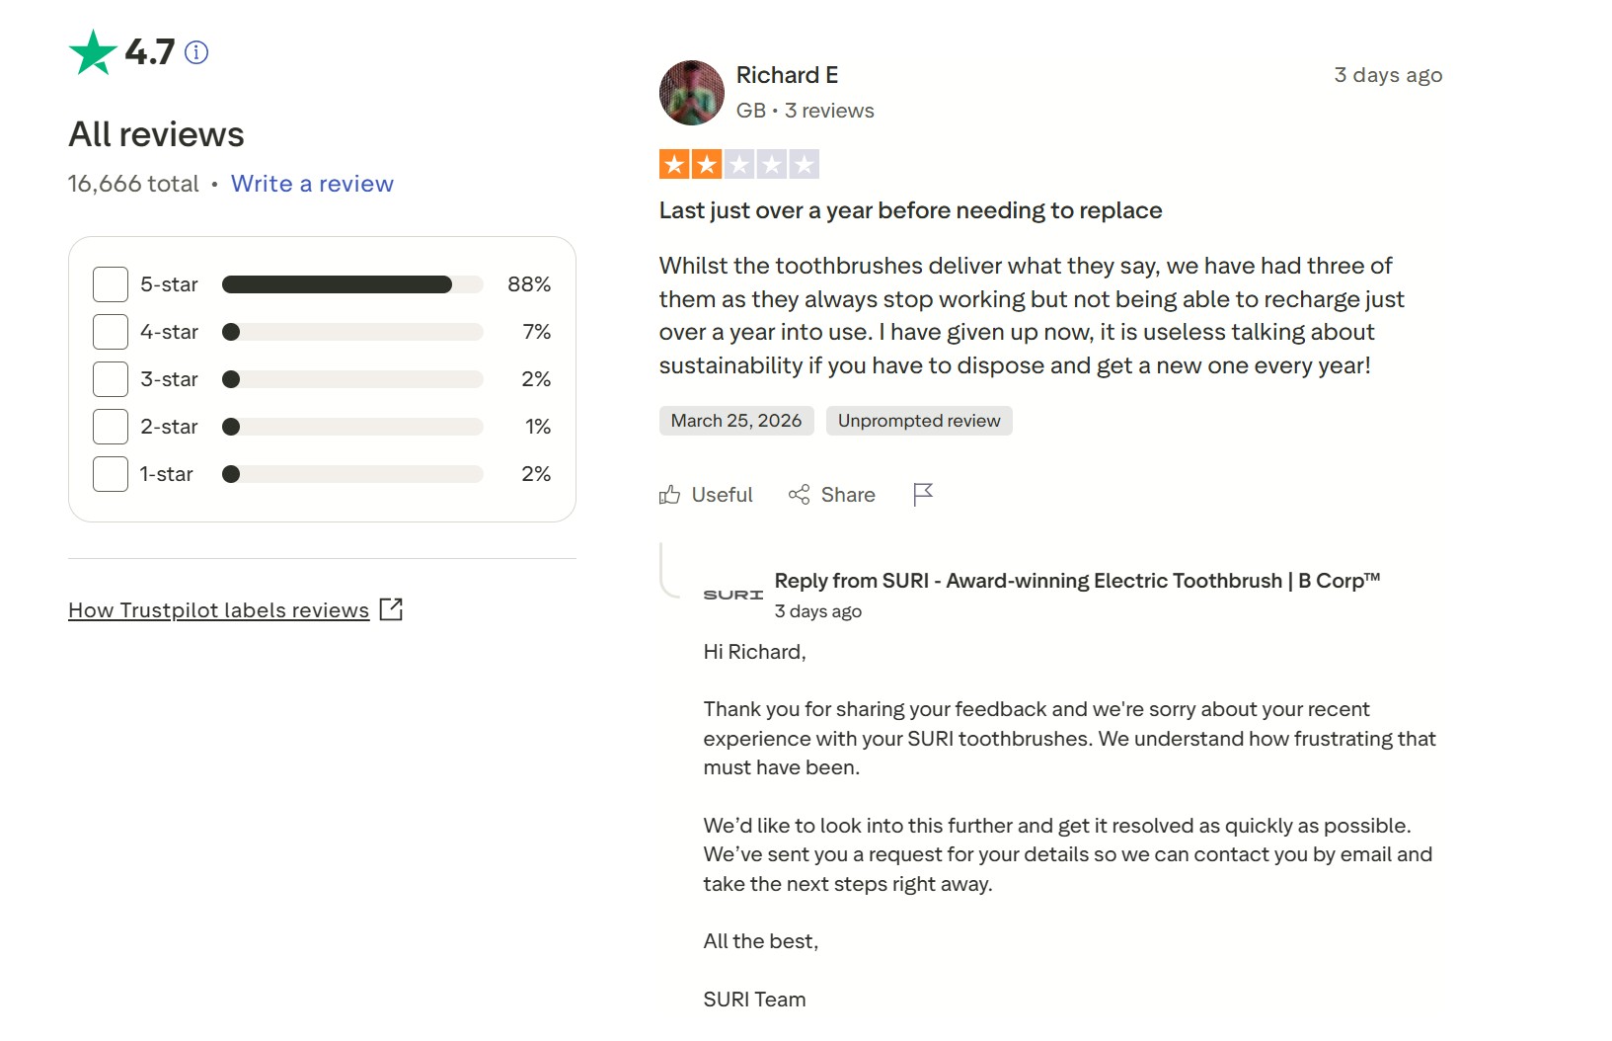Select the 2-star filter checkbox
This screenshot has width=1612, height=1041.
[111, 427]
